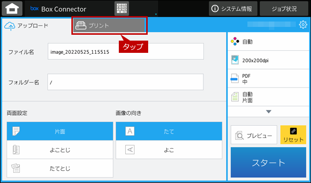Choose よこ landscape image orientation

tap(169, 150)
